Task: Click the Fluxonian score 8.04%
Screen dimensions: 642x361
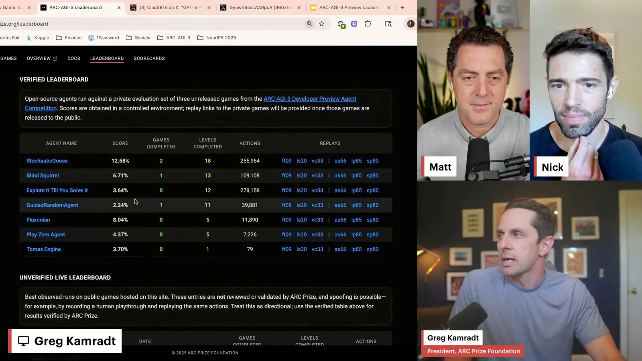Action: coord(120,220)
